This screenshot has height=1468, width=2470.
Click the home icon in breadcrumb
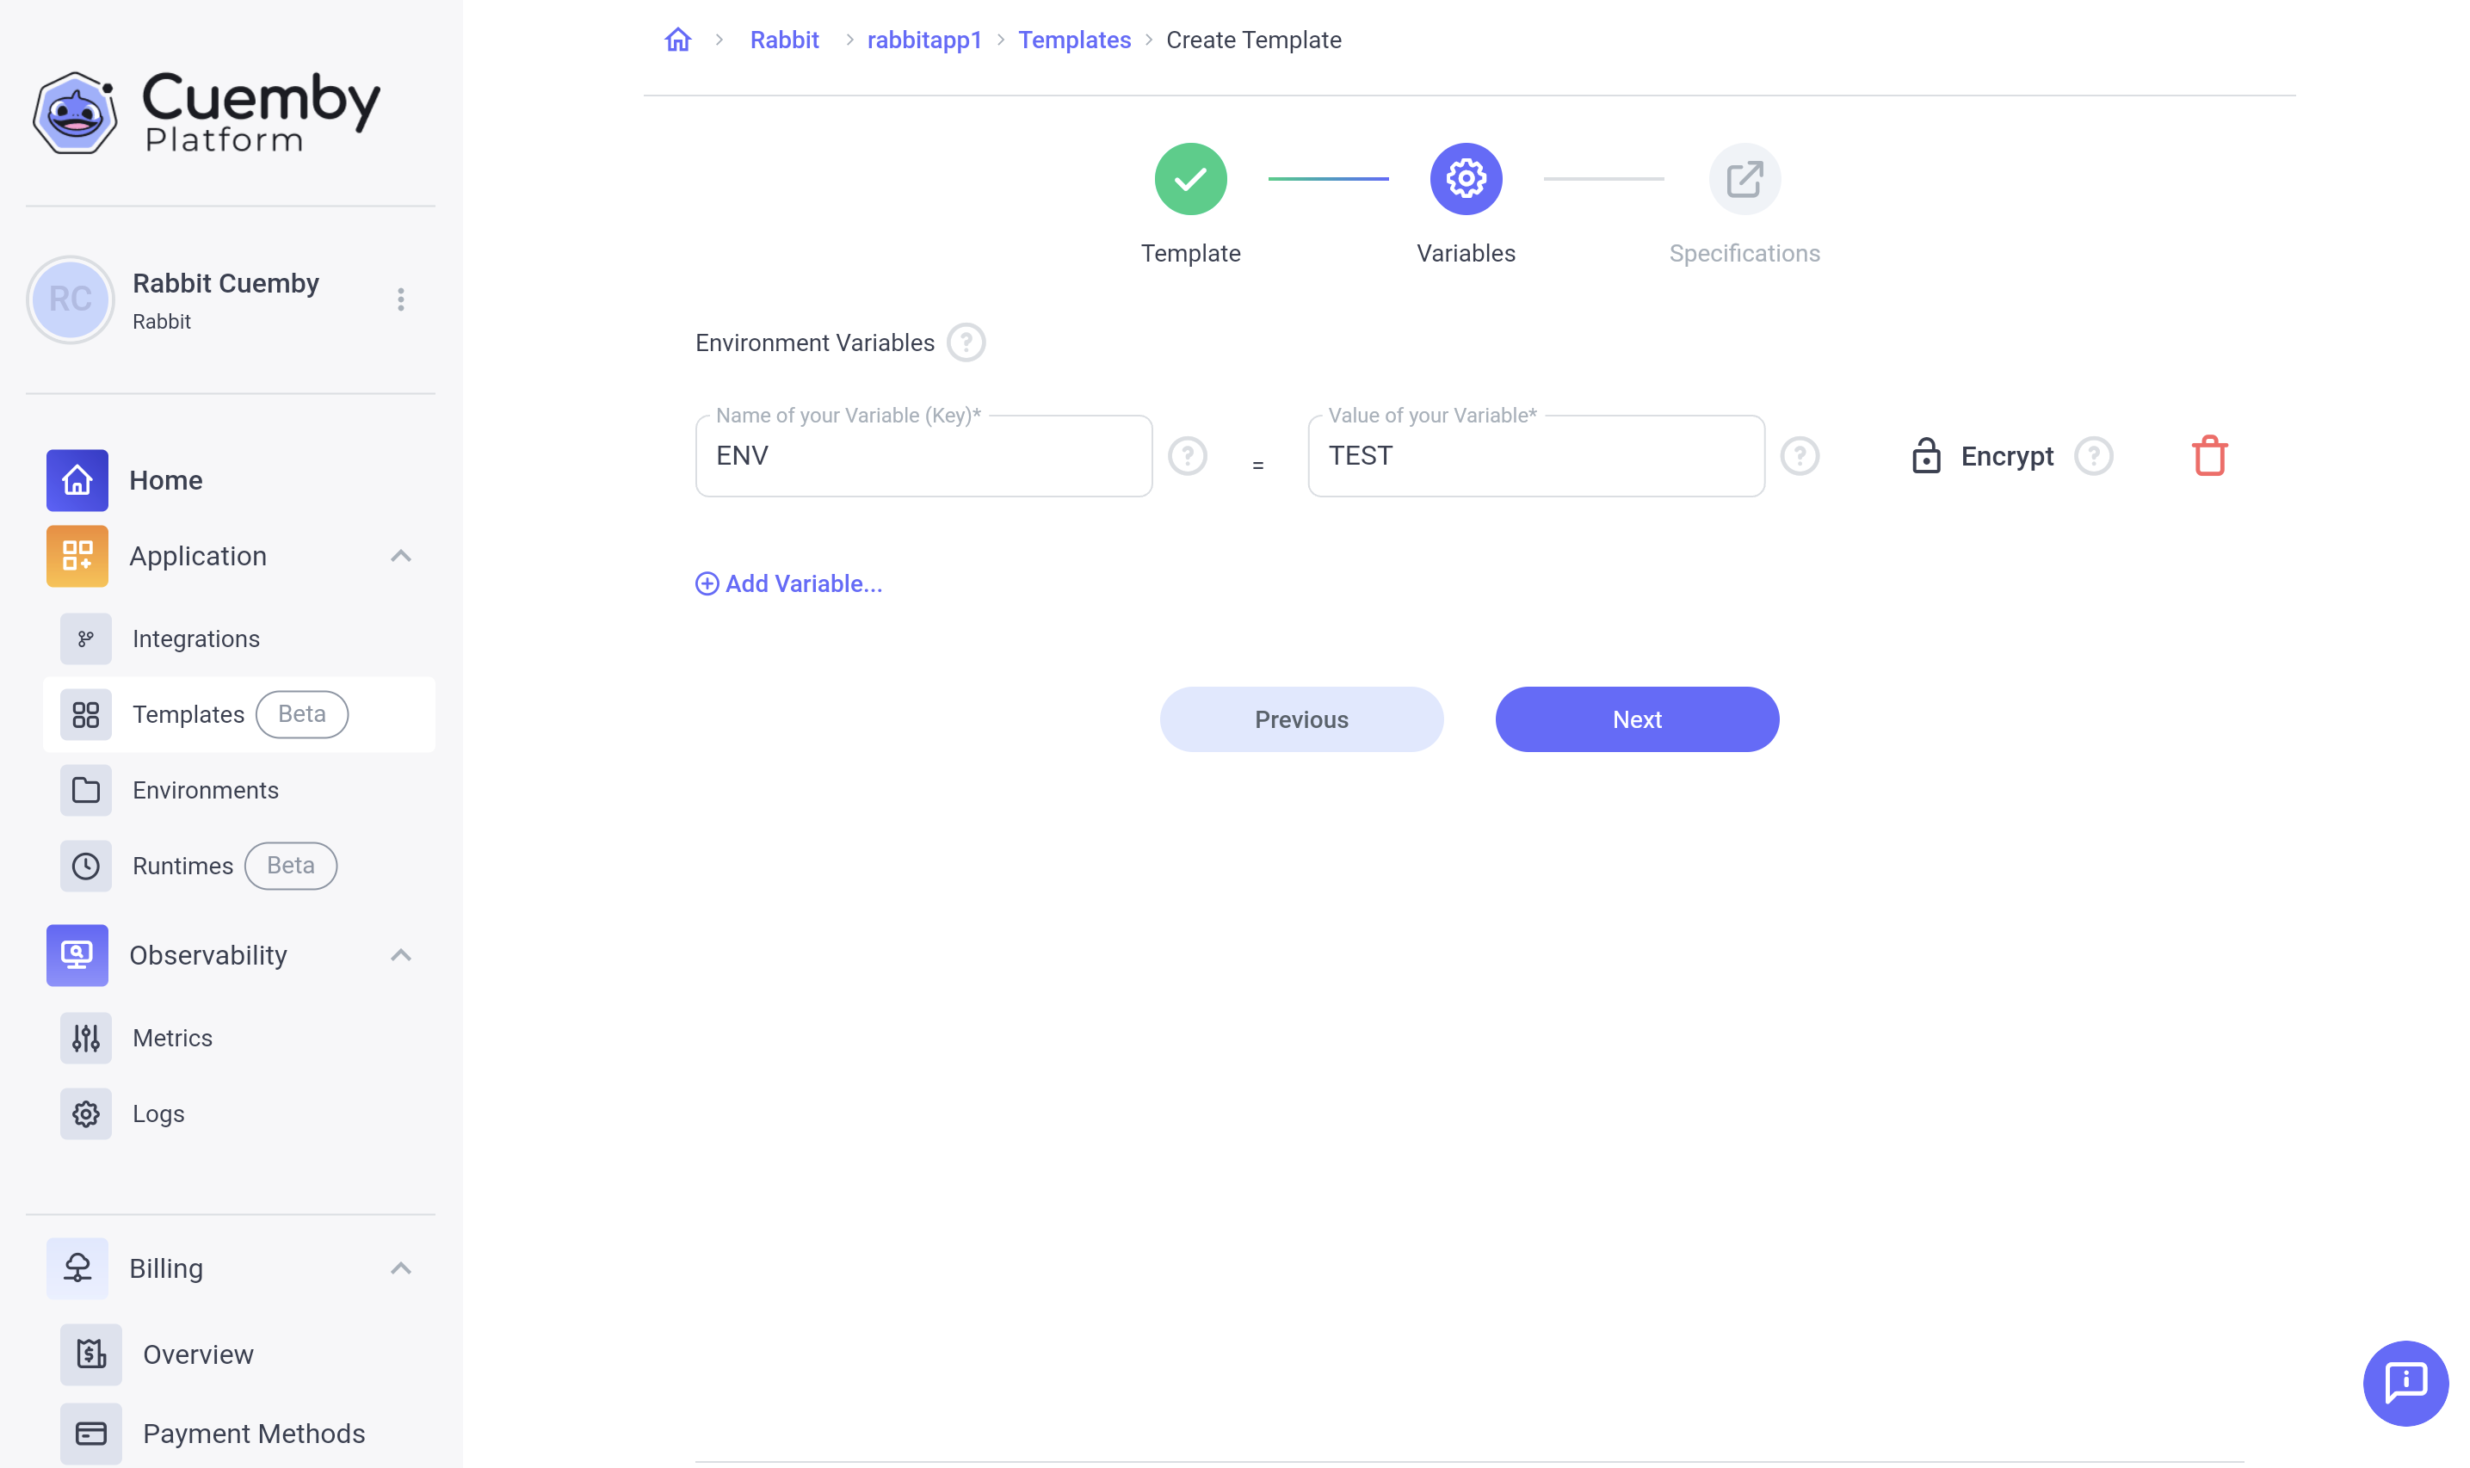click(677, 40)
